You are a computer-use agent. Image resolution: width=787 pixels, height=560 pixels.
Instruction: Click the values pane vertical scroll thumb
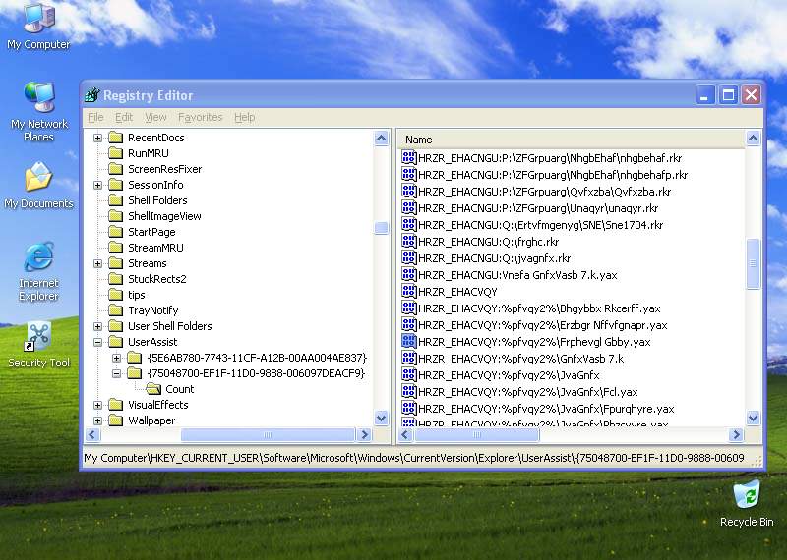pos(753,263)
